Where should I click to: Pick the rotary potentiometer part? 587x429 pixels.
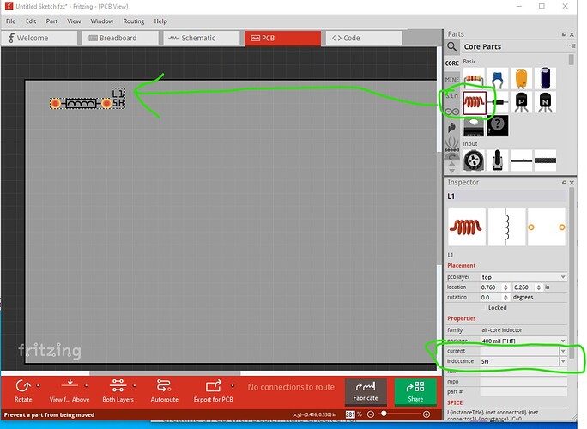pos(474,160)
